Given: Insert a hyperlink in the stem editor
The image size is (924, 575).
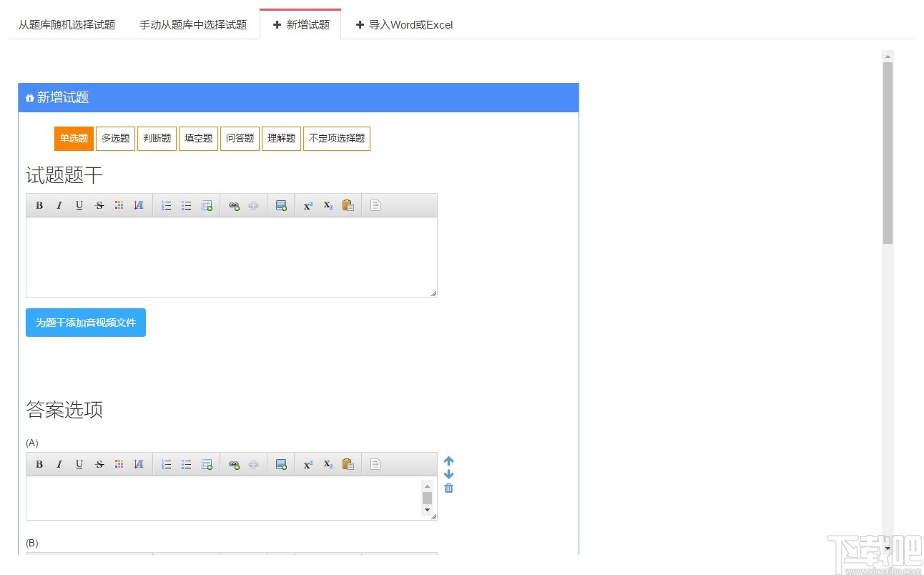Looking at the screenshot, I should coord(233,205).
